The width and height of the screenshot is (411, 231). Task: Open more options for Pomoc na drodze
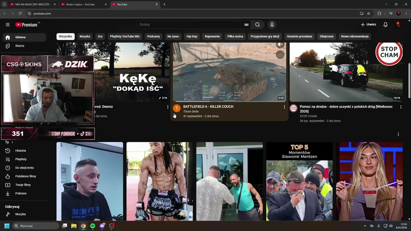(x=401, y=107)
